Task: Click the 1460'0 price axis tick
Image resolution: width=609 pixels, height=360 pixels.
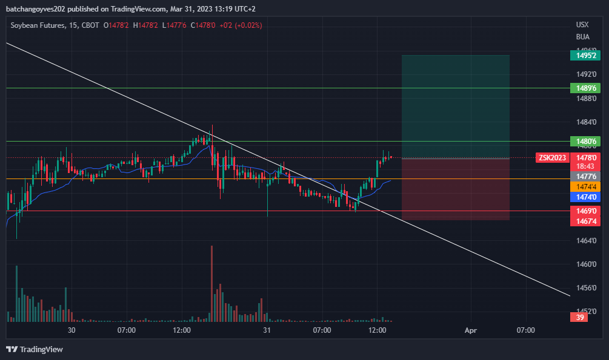Action: 586,264
